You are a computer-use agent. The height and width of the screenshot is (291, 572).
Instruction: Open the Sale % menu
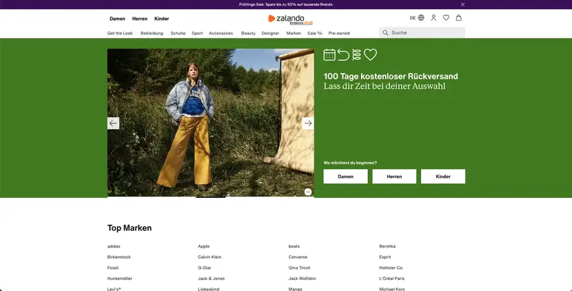[315, 33]
